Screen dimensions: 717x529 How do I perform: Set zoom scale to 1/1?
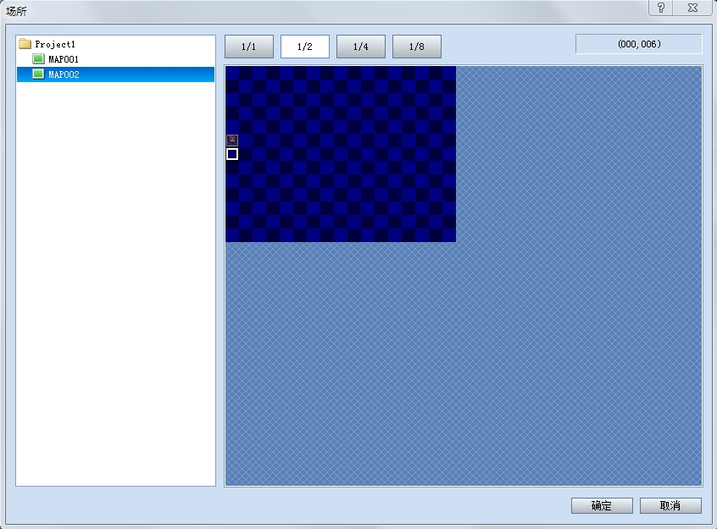click(x=249, y=47)
